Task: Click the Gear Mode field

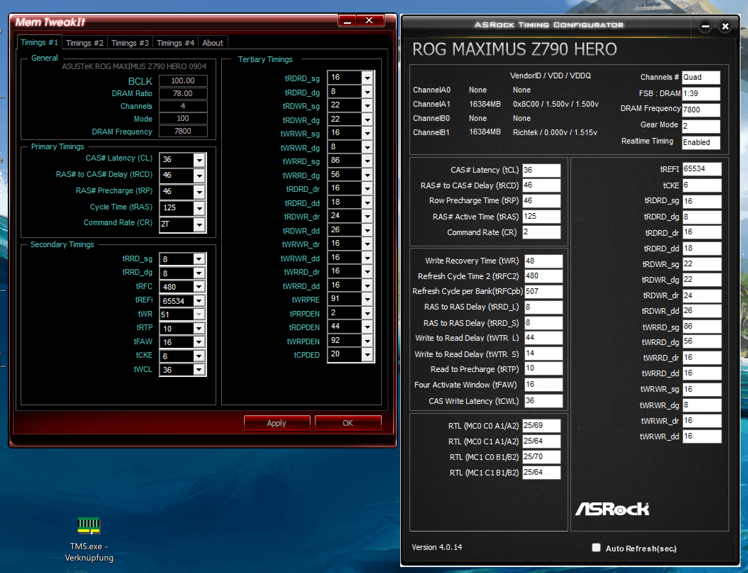Action: point(700,126)
